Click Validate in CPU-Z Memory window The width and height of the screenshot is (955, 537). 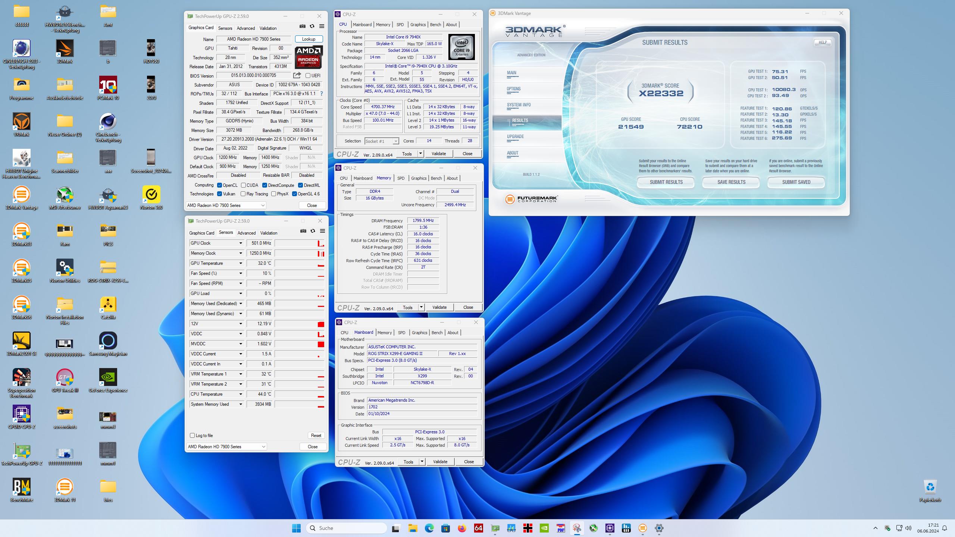pyautogui.click(x=439, y=307)
